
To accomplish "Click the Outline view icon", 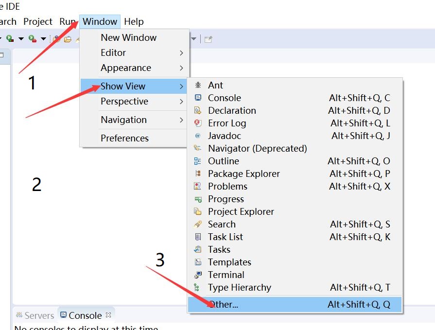I will (x=198, y=161).
